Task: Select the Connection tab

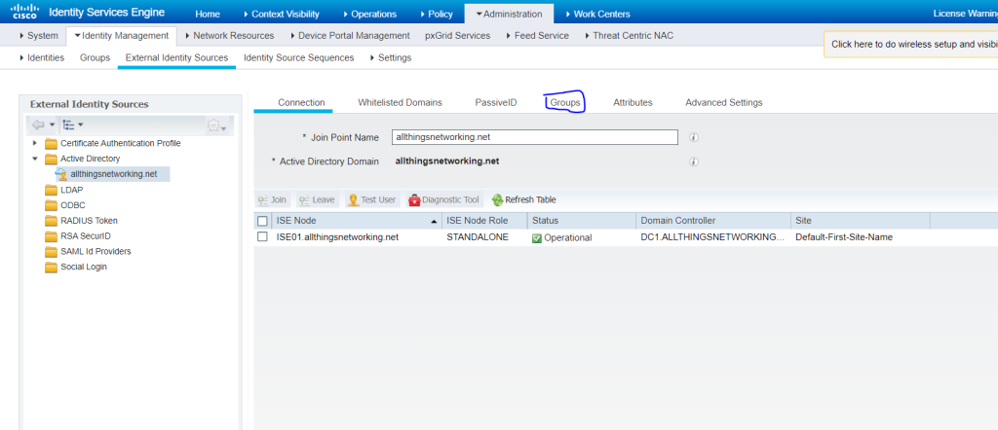Action: (302, 103)
